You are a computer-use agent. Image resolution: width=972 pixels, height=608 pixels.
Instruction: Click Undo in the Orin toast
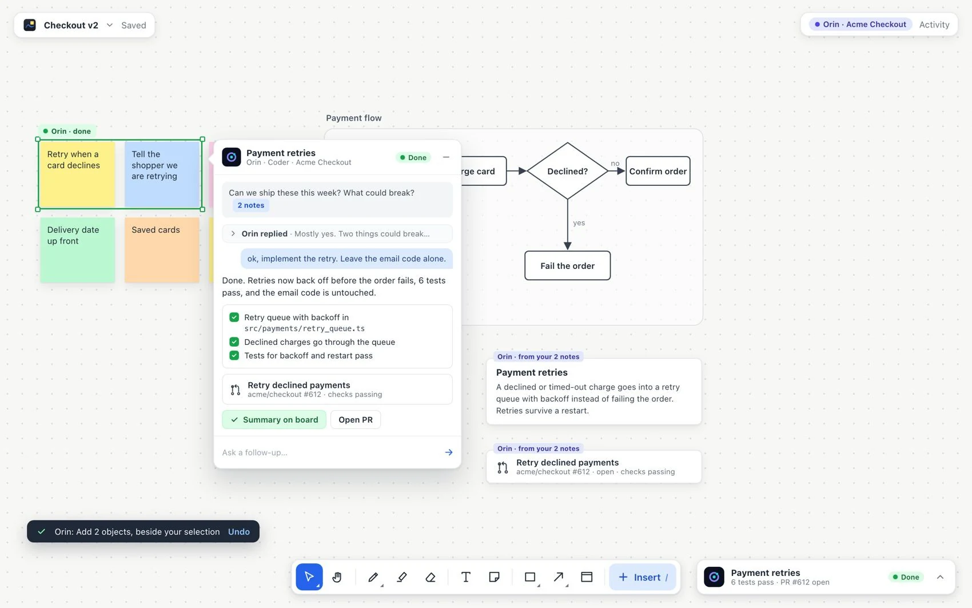click(x=239, y=531)
